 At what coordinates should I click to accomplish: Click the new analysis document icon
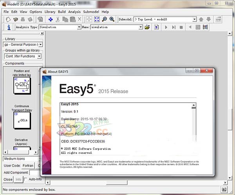click(156, 27)
